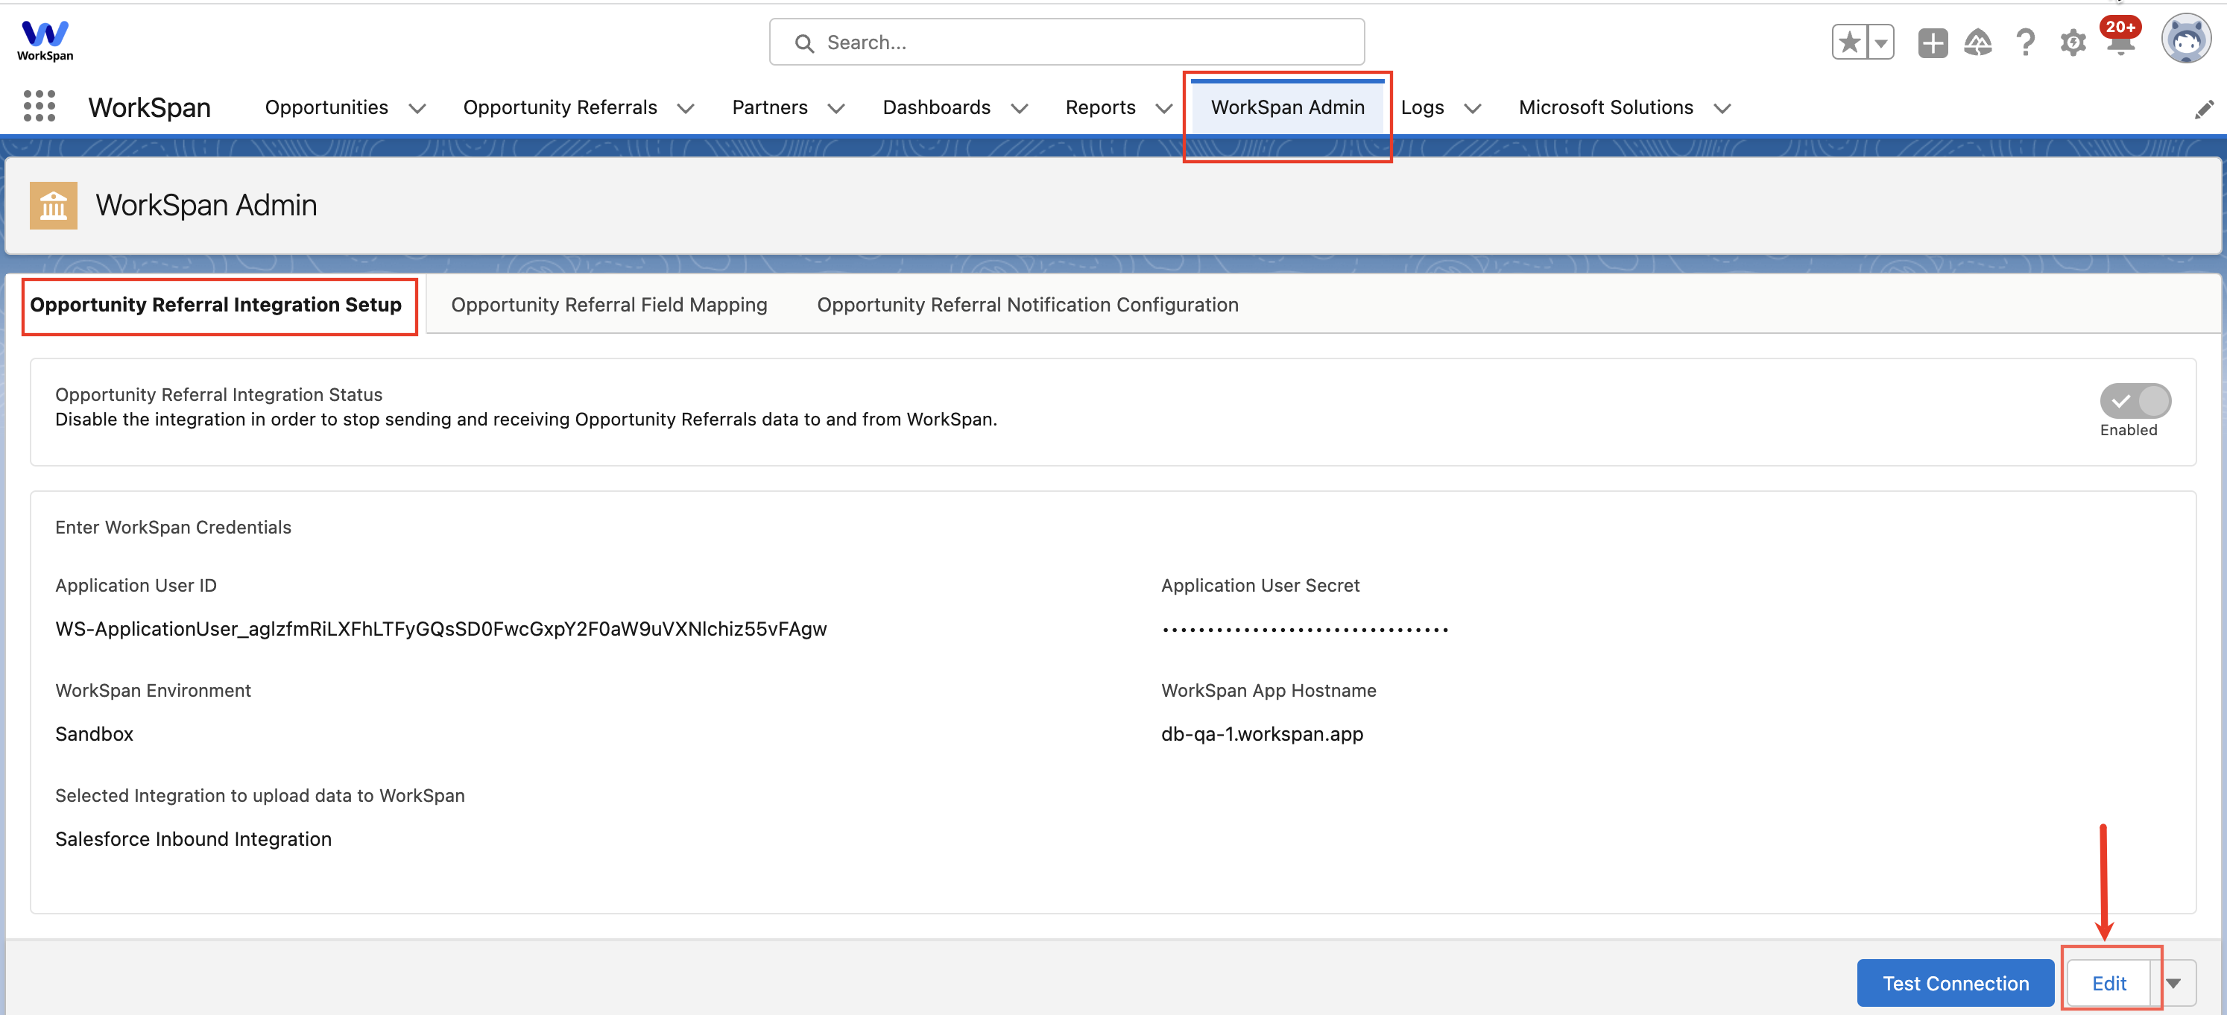2227x1015 pixels.
Task: Open Opportunity Referral Notification Configuration tab
Action: pyautogui.click(x=1027, y=304)
